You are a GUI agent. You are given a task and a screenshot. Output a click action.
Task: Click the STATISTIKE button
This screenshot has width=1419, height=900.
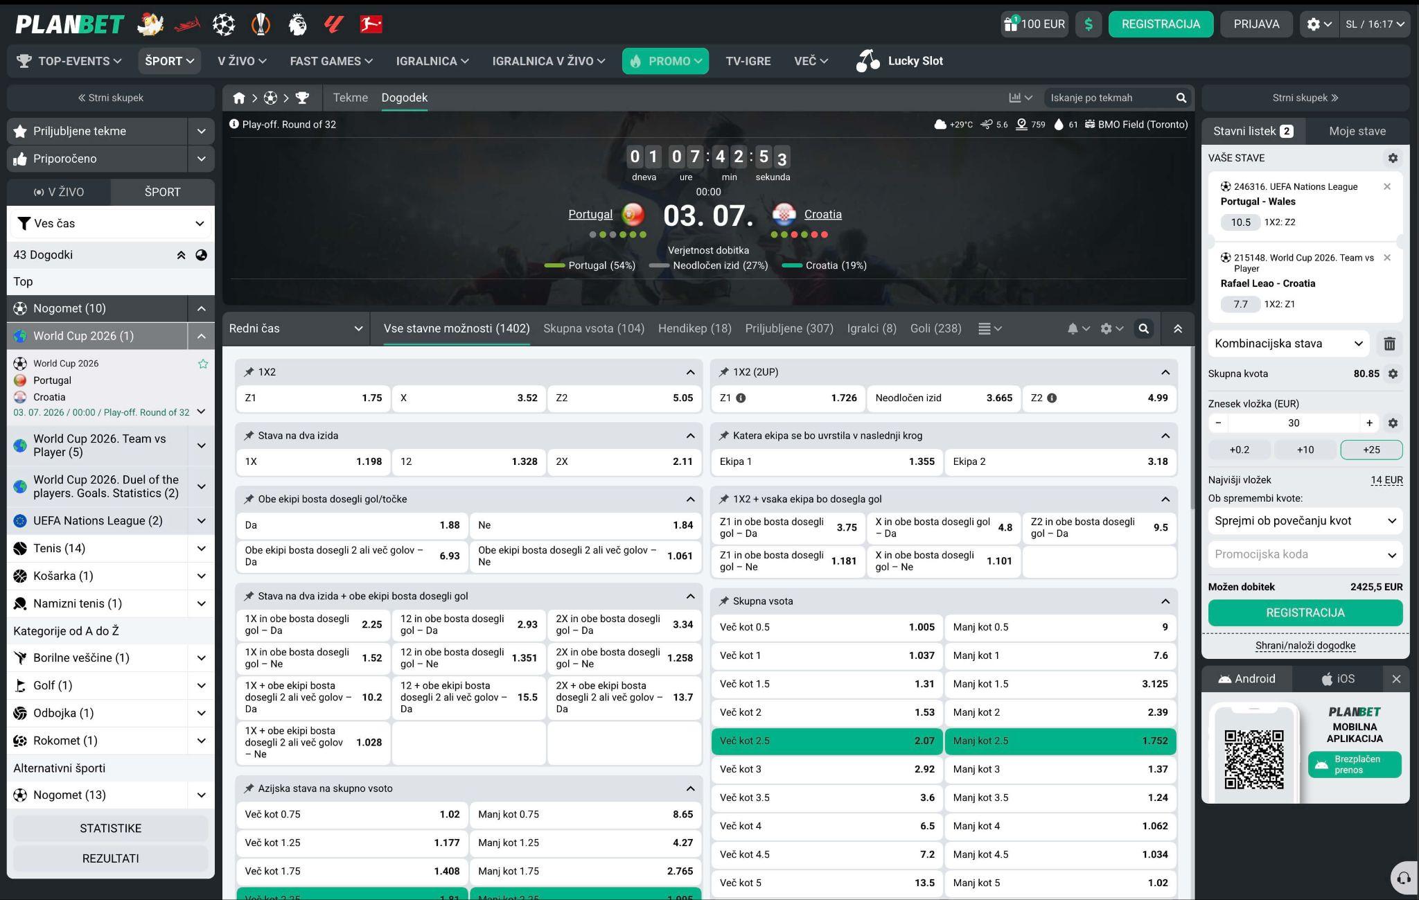pyautogui.click(x=110, y=828)
